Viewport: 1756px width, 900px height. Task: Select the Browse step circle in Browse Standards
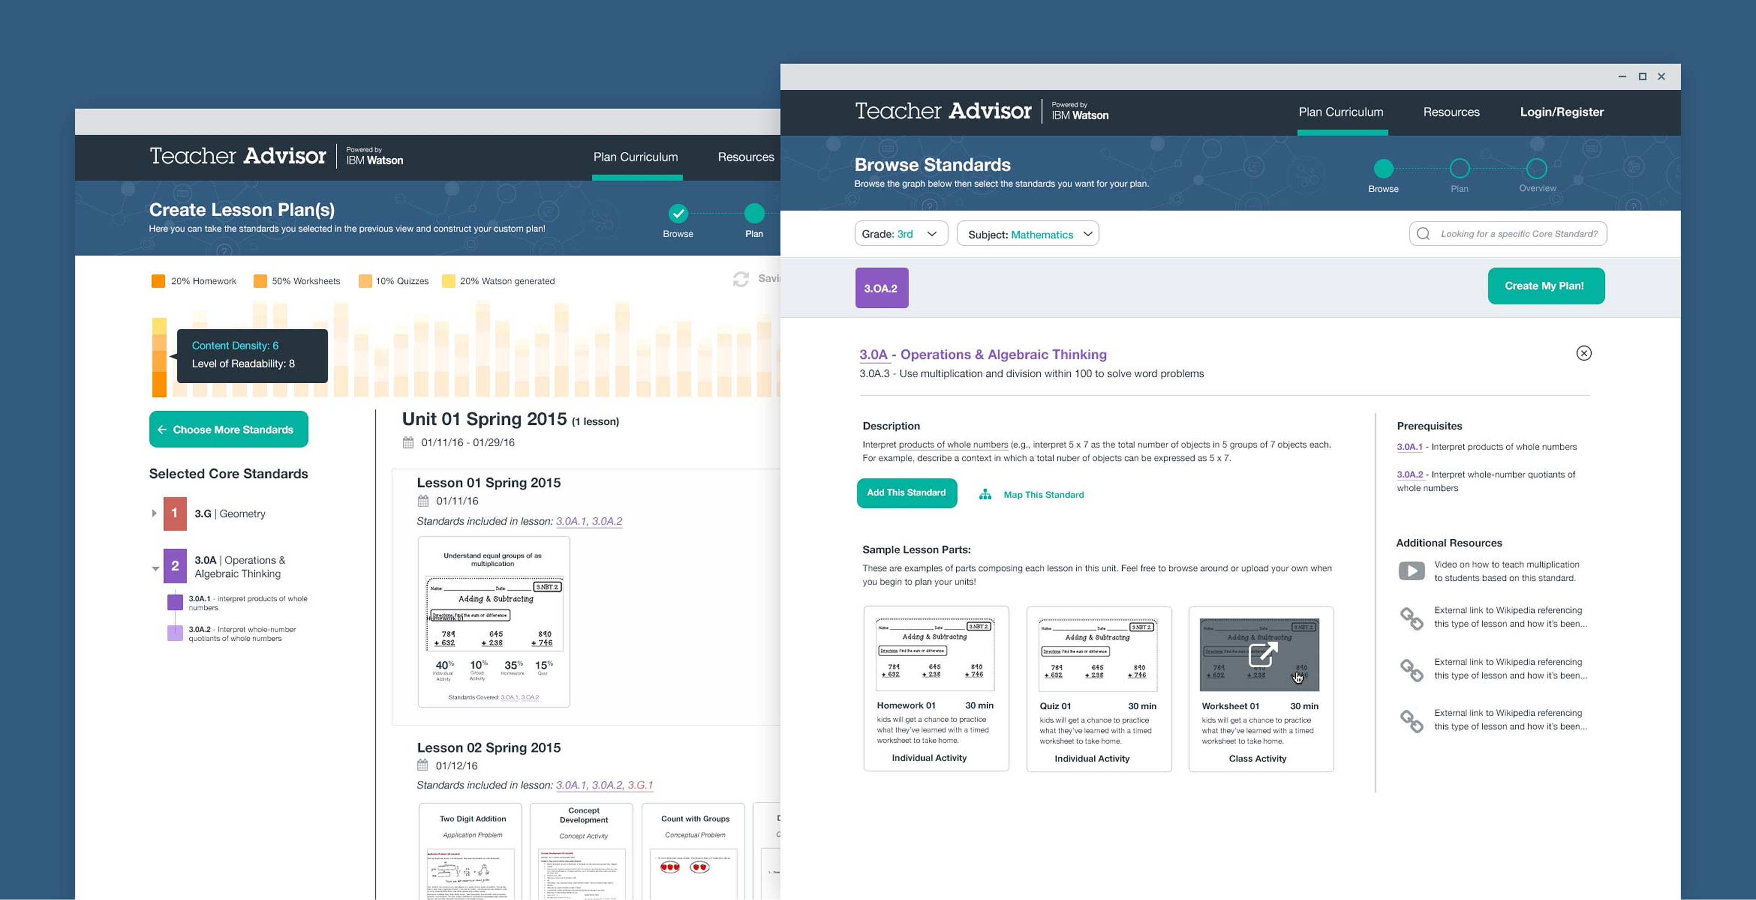pos(1383,168)
